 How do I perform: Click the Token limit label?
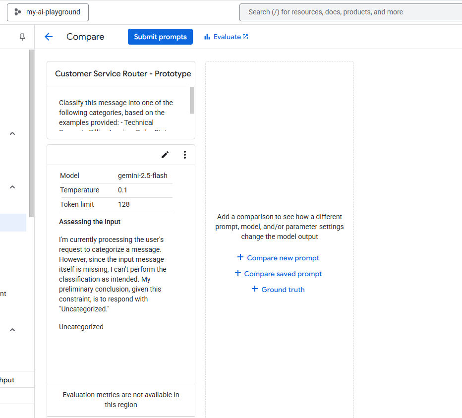tap(77, 205)
